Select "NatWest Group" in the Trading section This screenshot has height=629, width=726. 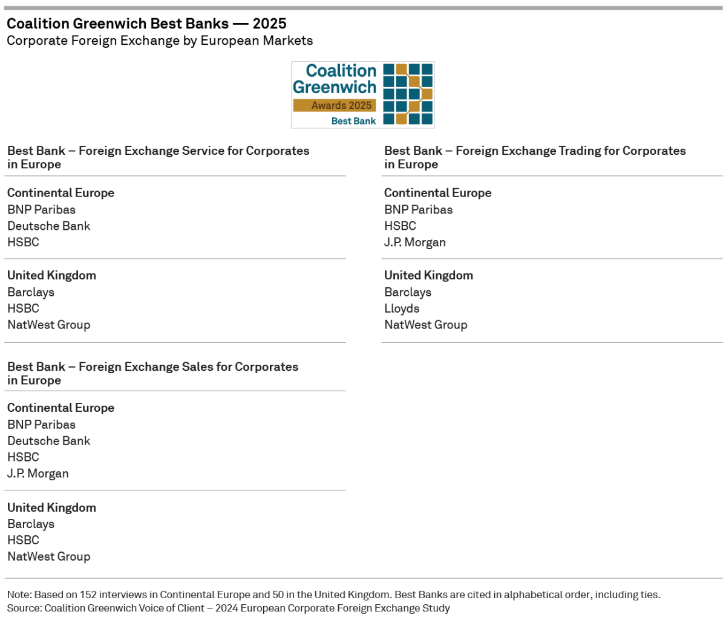point(425,325)
